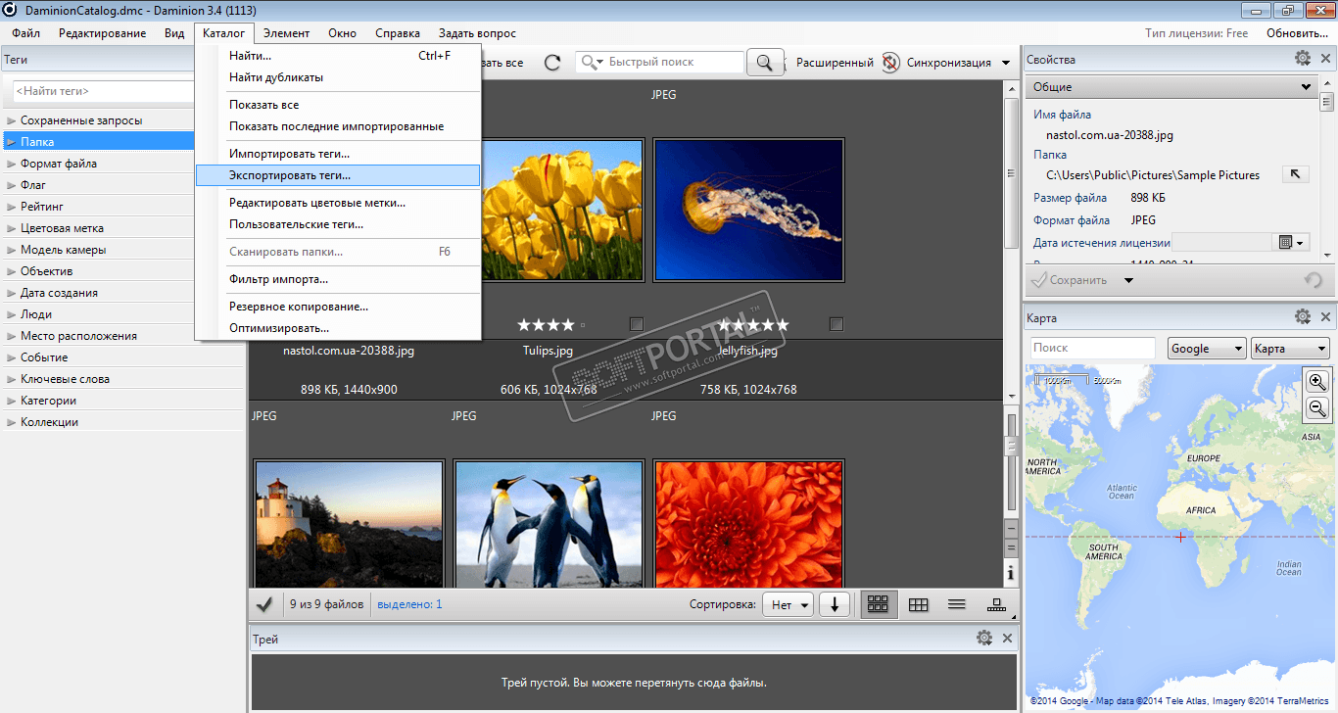Select the Коллекции tag row
The height and width of the screenshot is (713, 1338).
pyautogui.click(x=121, y=422)
